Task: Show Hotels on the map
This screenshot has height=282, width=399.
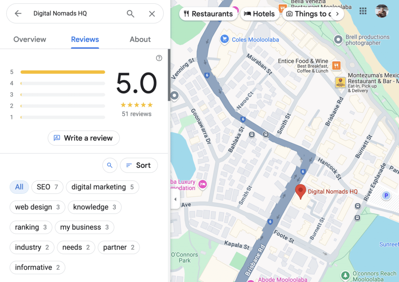Action: 259,14
